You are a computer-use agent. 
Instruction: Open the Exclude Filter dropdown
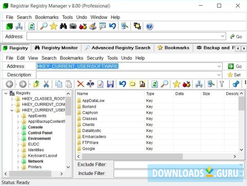[x=241, y=165]
